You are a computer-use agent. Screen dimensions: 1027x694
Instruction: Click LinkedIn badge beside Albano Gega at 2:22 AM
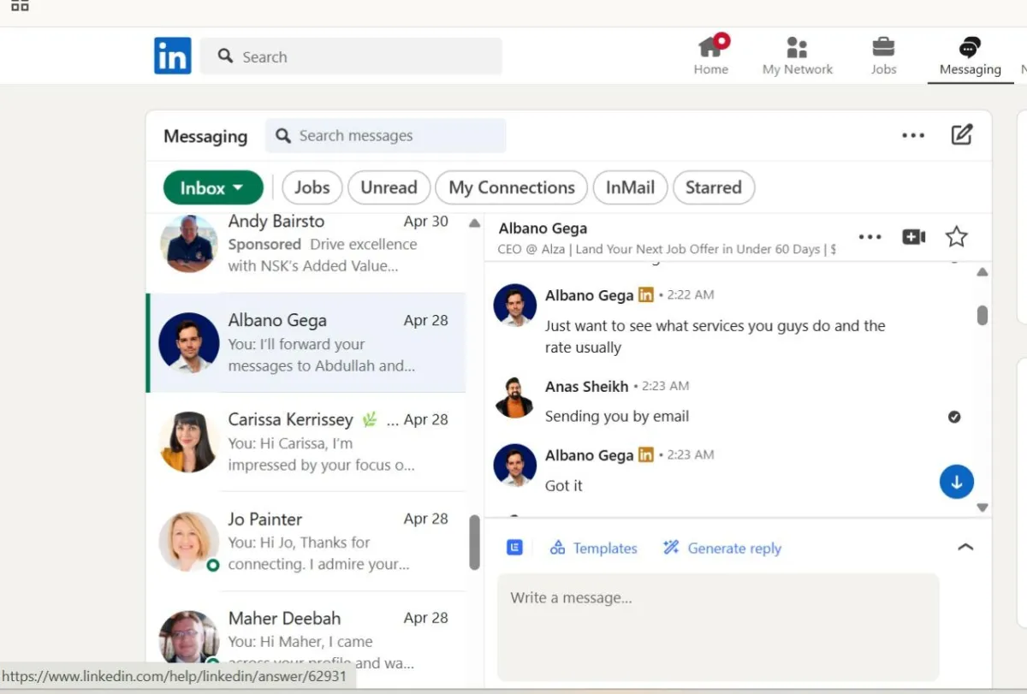click(645, 295)
